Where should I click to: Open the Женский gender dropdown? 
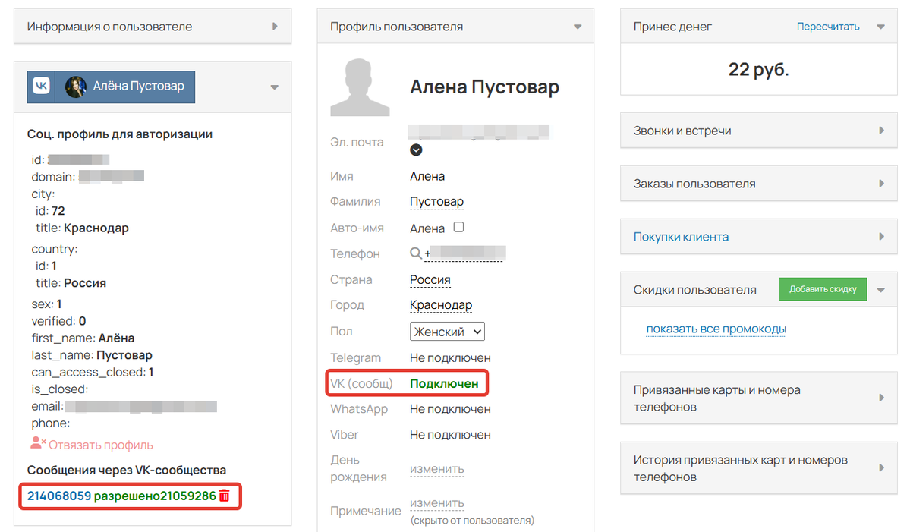(447, 331)
